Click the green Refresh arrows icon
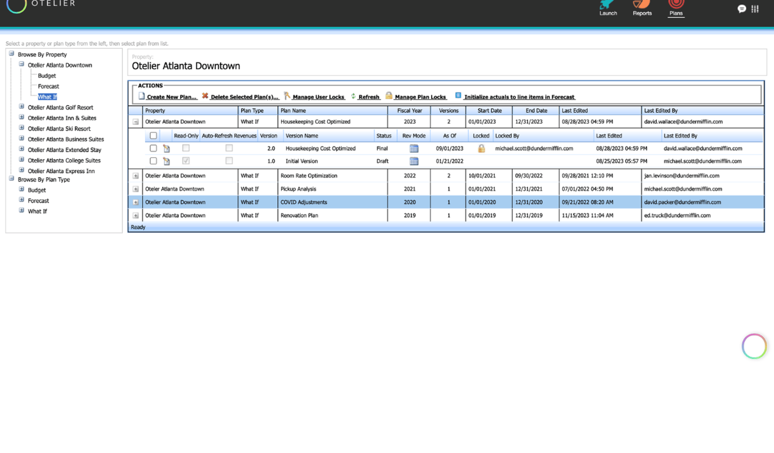The image size is (774, 453). click(x=353, y=96)
